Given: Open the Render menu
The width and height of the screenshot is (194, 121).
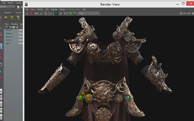Looking at the screenshot, I should click(x=40, y=9).
